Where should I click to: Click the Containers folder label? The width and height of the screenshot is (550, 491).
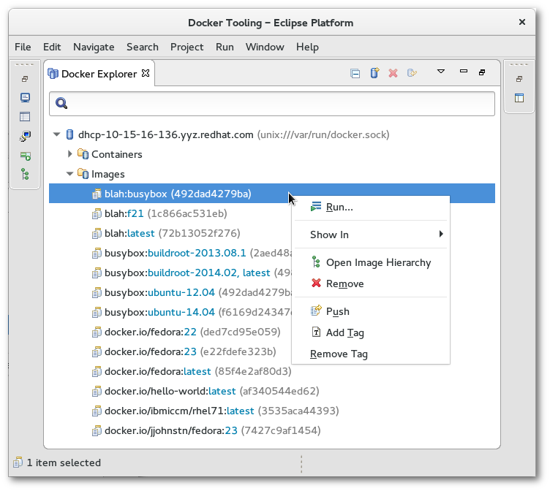(x=117, y=154)
